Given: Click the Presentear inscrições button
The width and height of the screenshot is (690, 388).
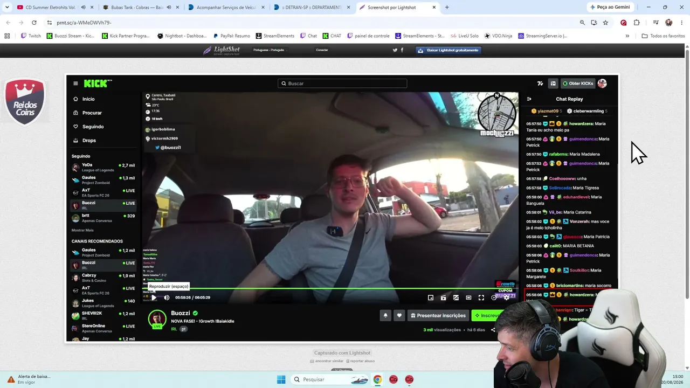Looking at the screenshot, I should (x=438, y=315).
